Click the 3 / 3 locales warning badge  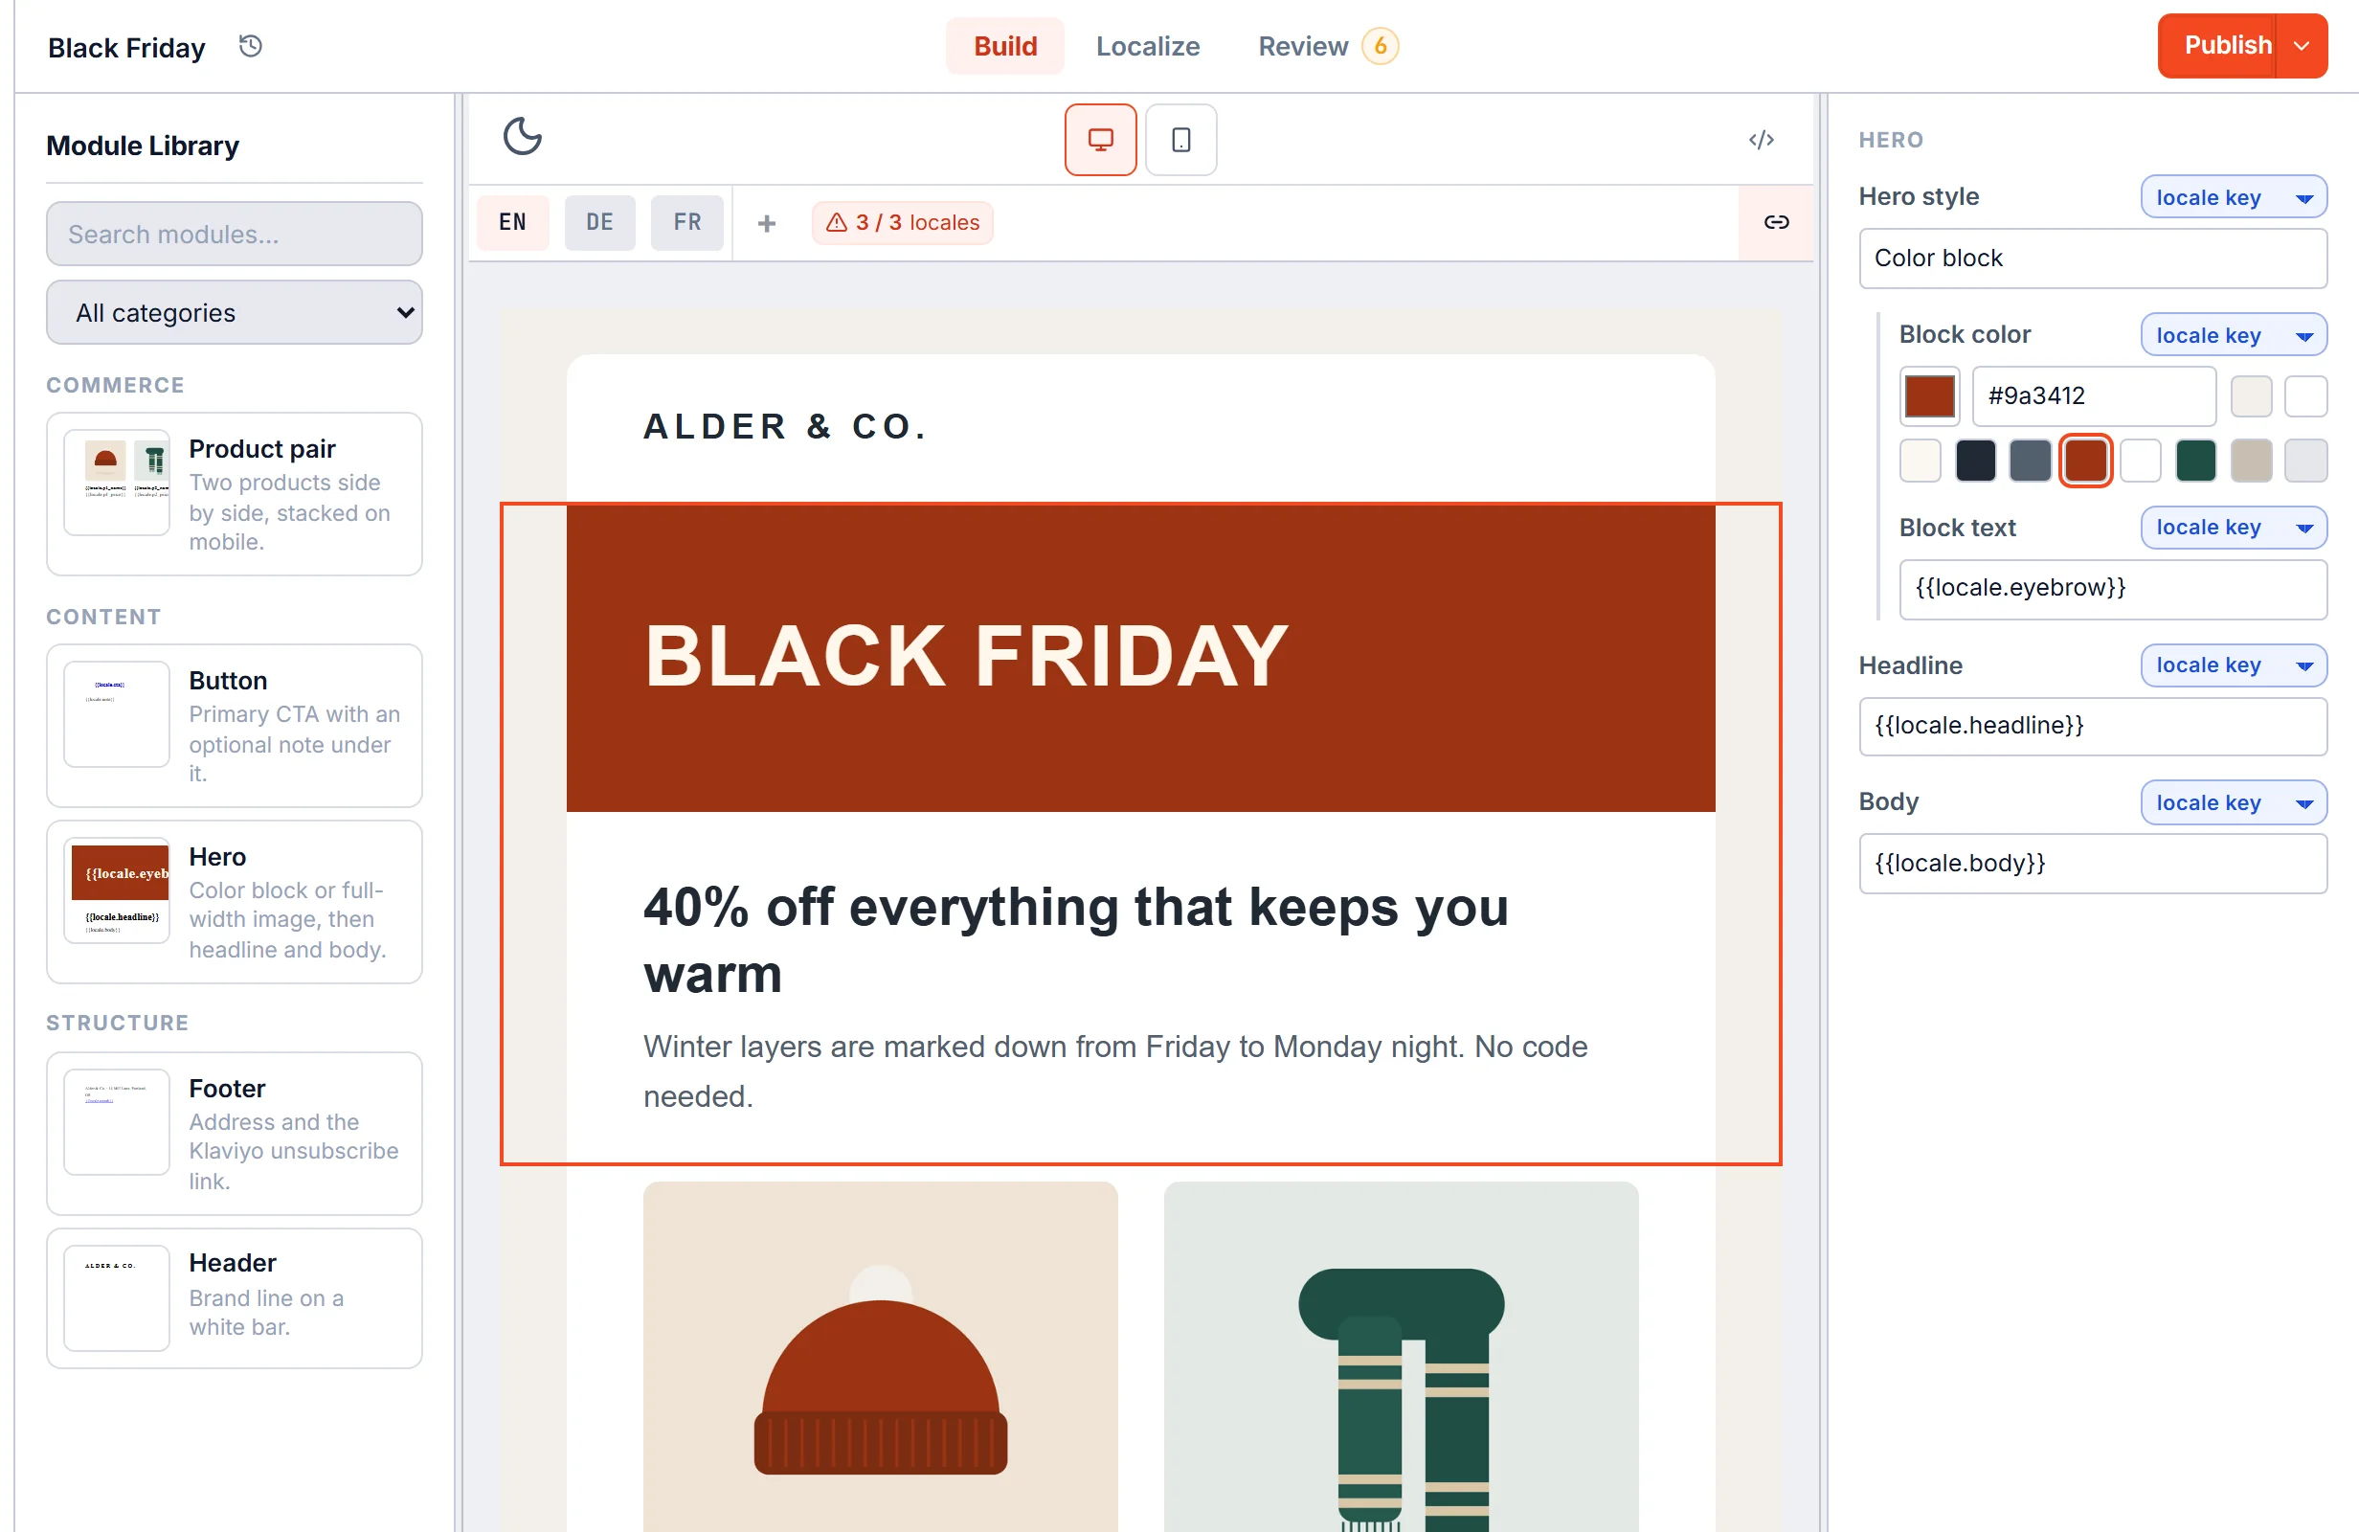(x=902, y=222)
